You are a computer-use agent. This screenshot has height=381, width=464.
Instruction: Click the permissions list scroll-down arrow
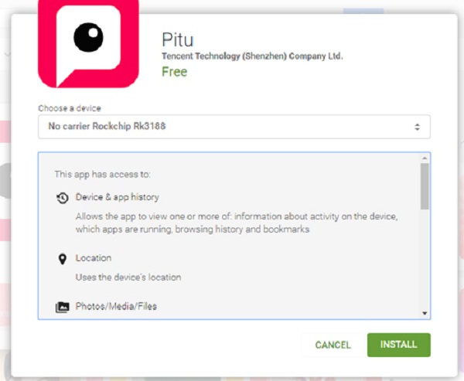coord(425,313)
